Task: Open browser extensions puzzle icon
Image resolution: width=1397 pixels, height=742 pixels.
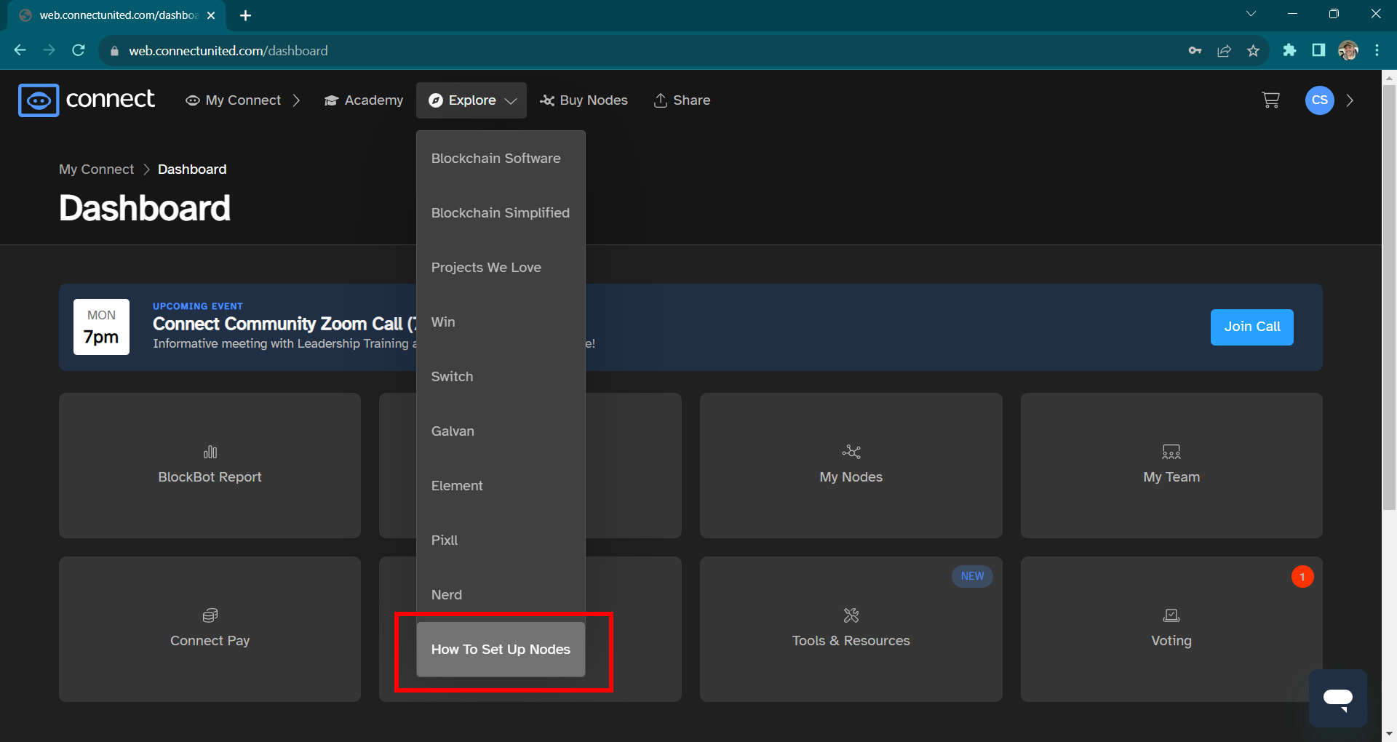Action: [x=1289, y=50]
